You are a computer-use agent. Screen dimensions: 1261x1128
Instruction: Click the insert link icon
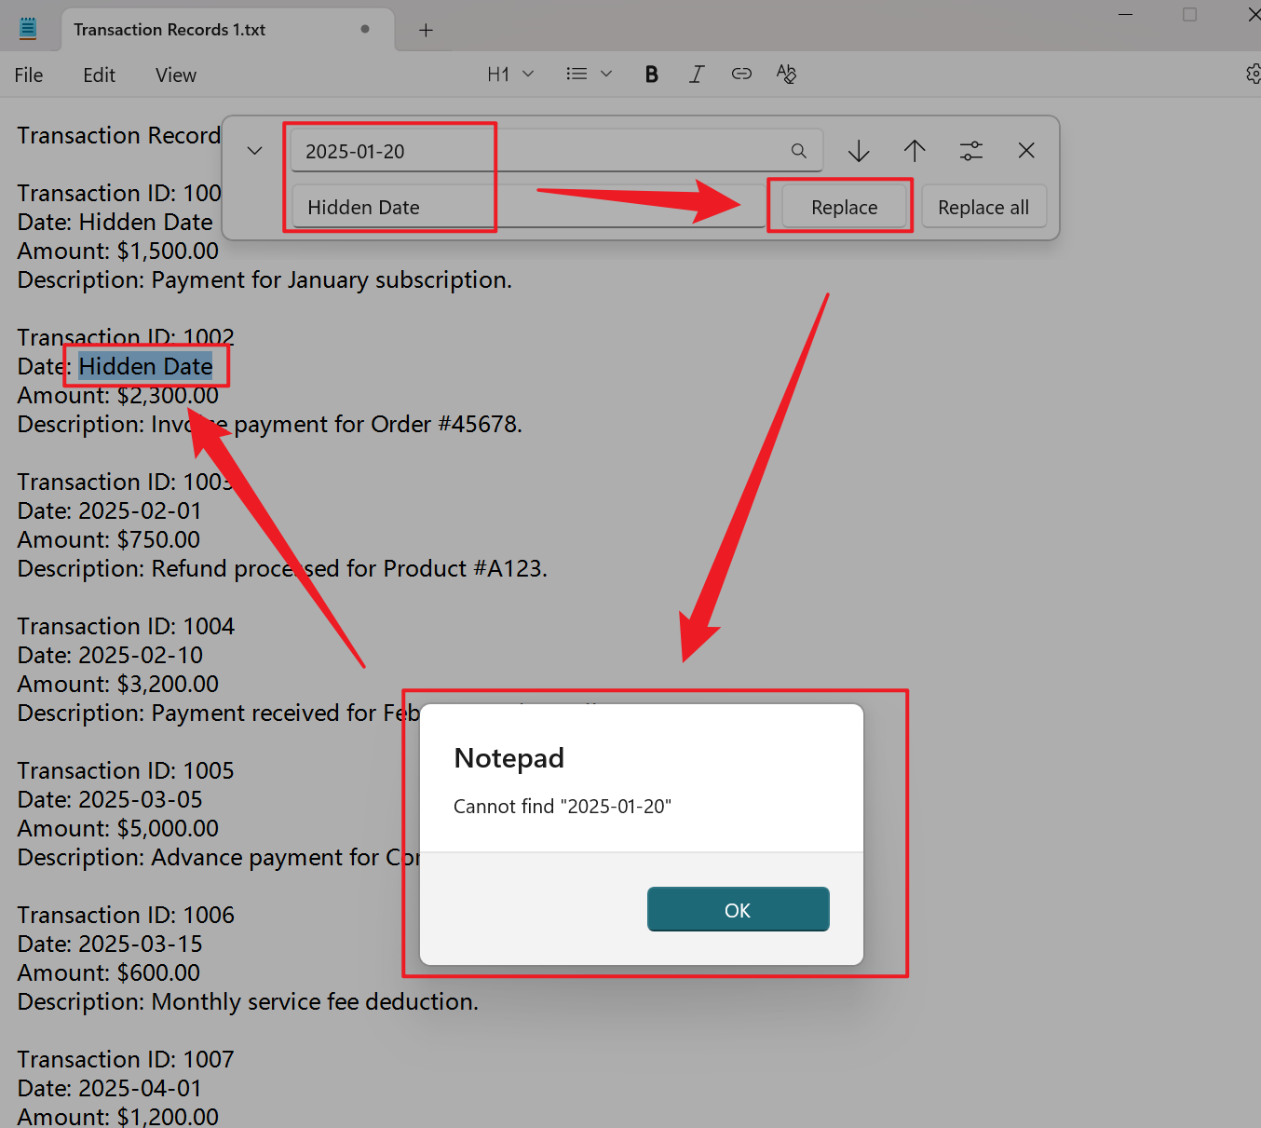(741, 75)
